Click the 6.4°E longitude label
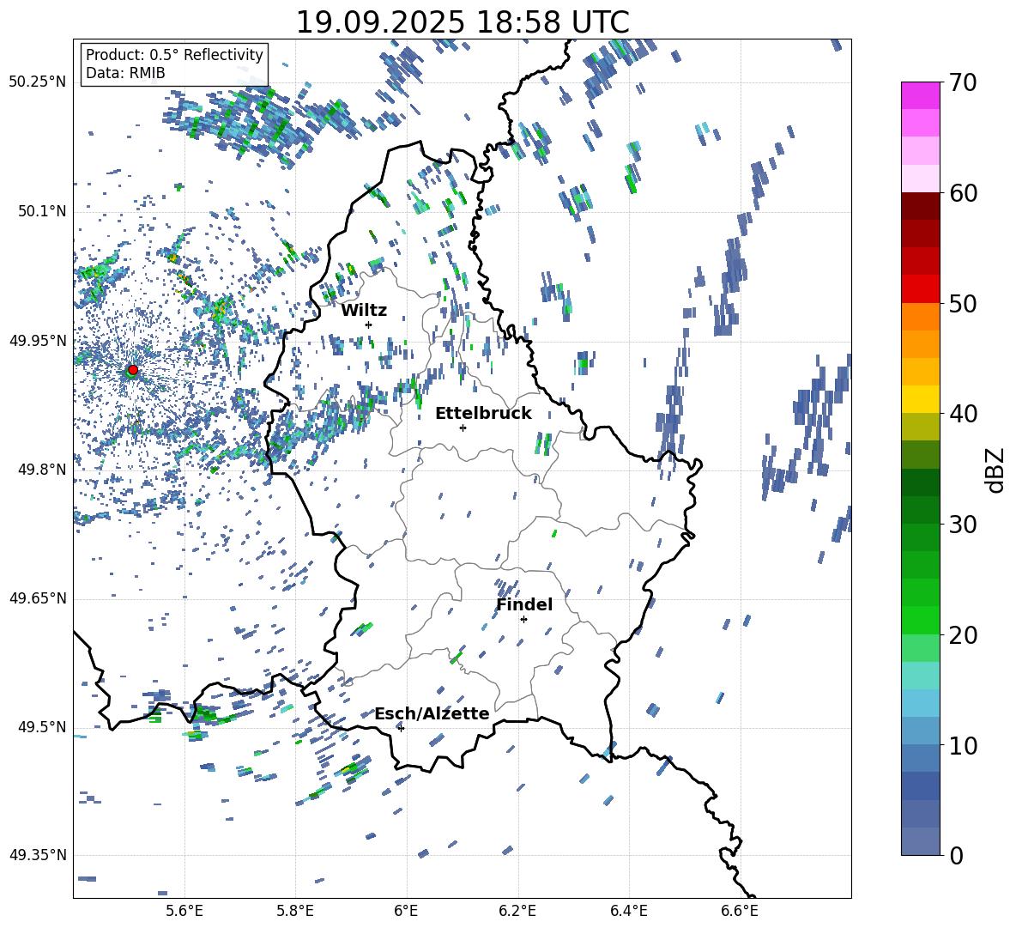Screen dimensions: 1016x928 [x=628, y=911]
